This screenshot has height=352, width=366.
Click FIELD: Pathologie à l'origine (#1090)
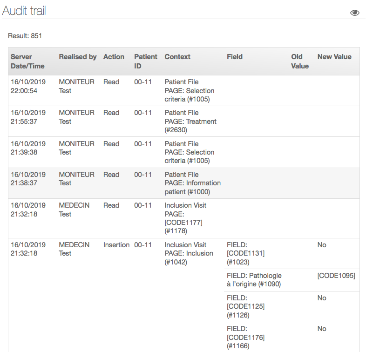point(254,280)
